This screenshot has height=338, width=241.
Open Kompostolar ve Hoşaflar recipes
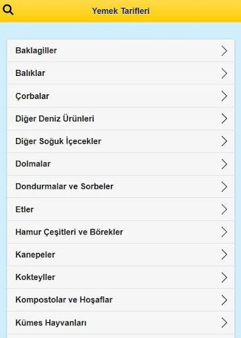121,300
